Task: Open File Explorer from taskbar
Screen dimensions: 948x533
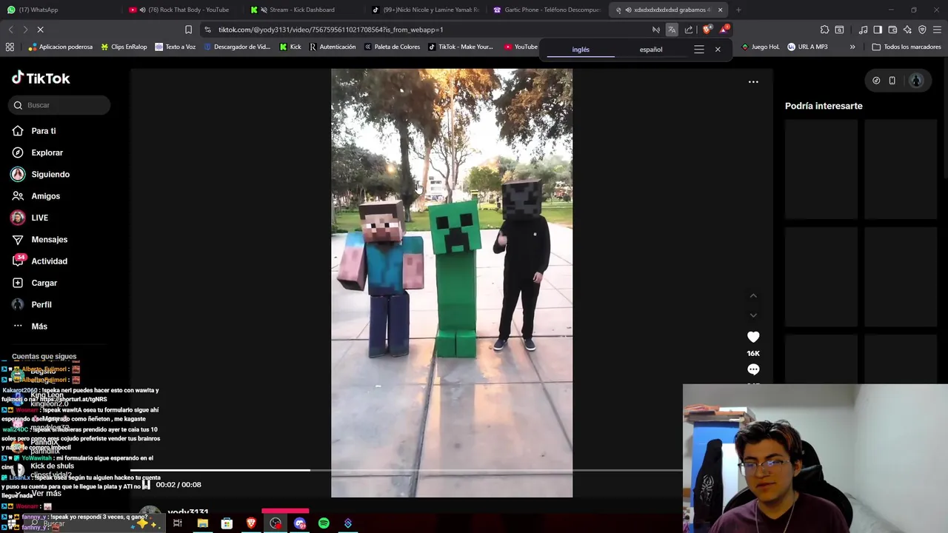Action: pyautogui.click(x=202, y=523)
